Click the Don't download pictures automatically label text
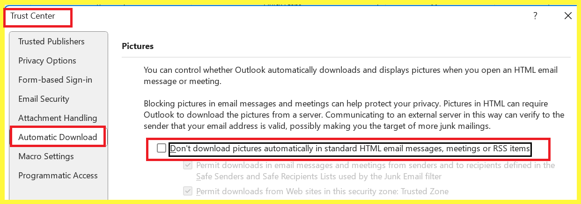 pos(350,149)
